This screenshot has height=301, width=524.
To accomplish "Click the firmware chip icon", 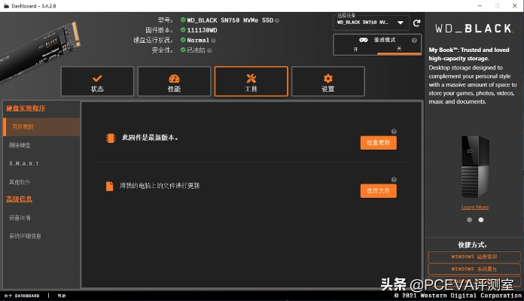I will 111,138.
